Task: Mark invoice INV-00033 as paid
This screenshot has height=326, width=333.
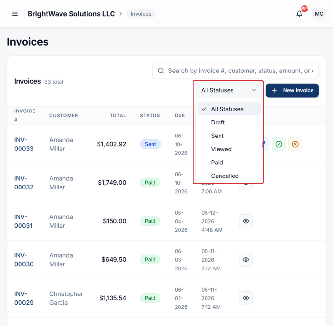Action: coord(279,144)
